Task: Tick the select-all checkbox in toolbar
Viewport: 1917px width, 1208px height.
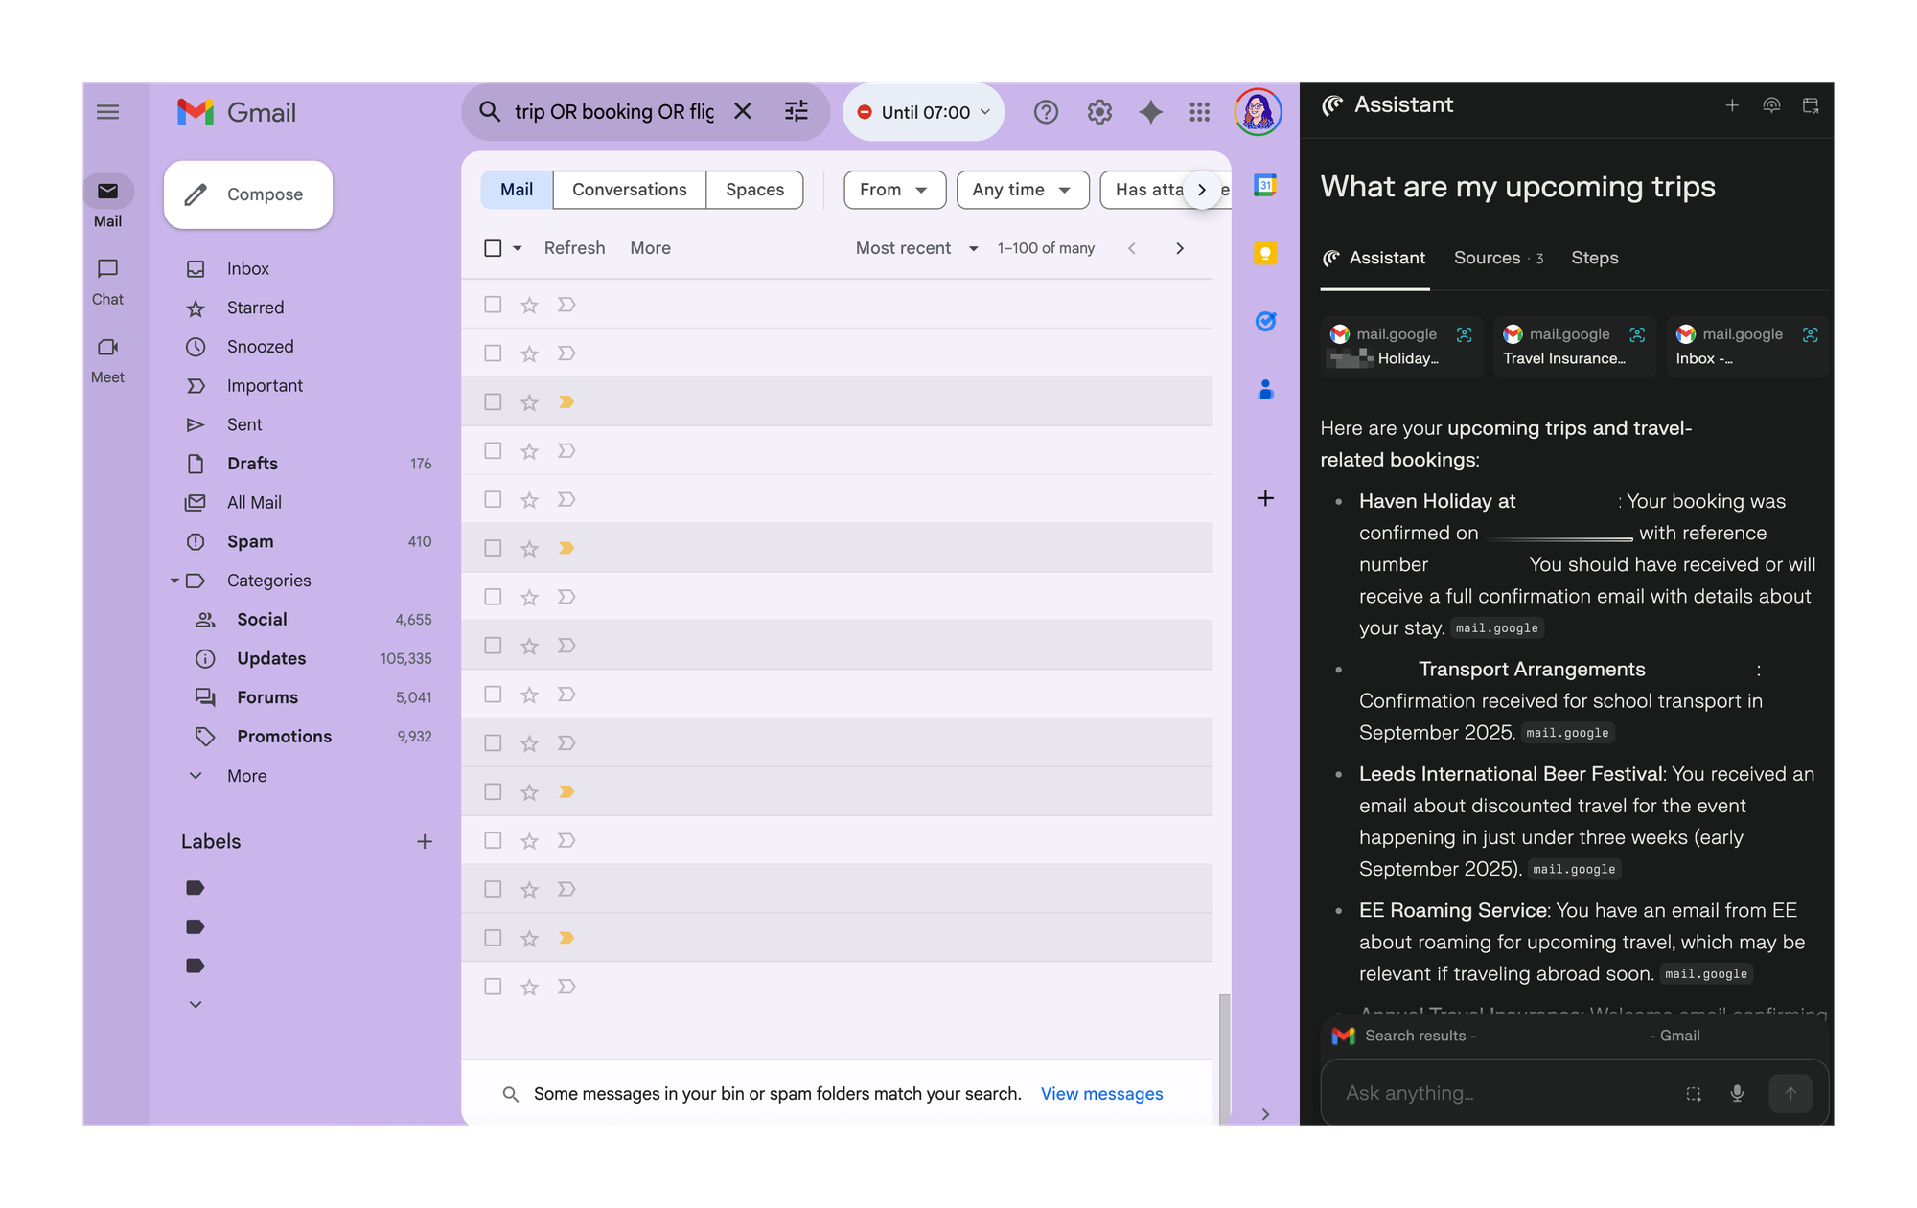Action: point(493,248)
